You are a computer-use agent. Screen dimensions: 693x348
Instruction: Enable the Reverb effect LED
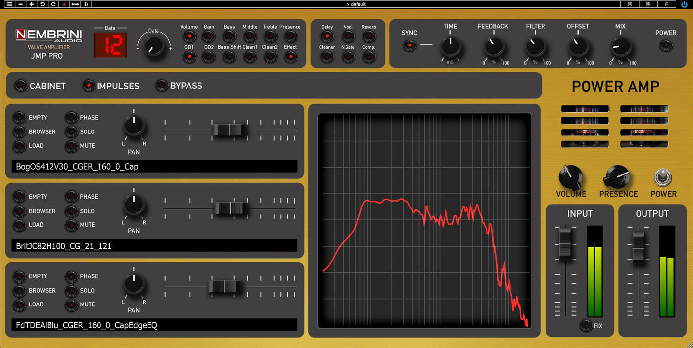click(368, 36)
